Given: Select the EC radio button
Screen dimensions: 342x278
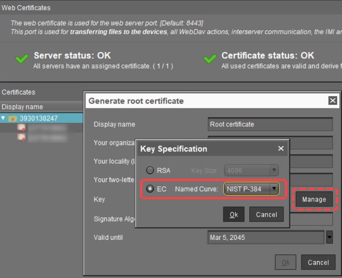Looking at the screenshot, I should (150, 189).
